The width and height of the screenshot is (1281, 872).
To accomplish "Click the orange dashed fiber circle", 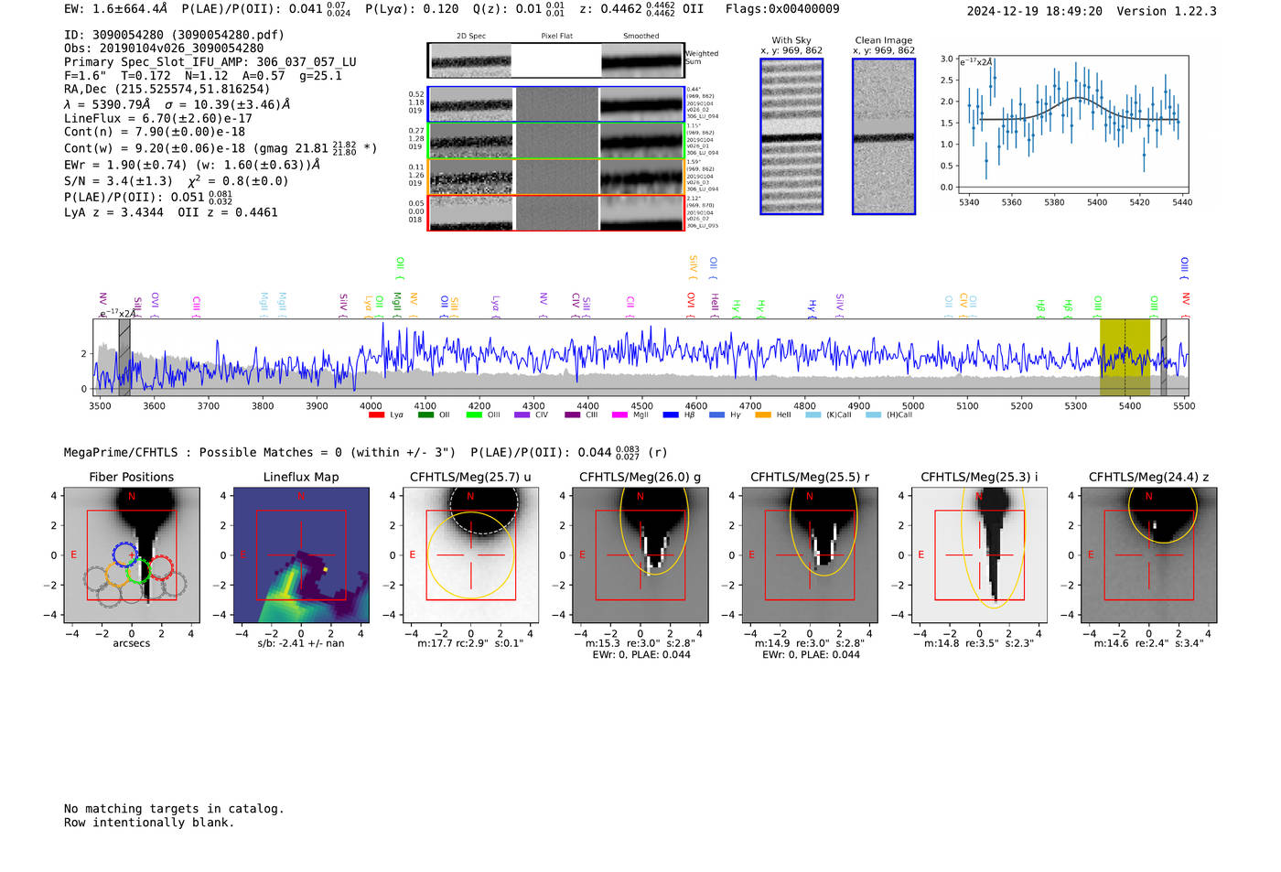I will click(117, 575).
